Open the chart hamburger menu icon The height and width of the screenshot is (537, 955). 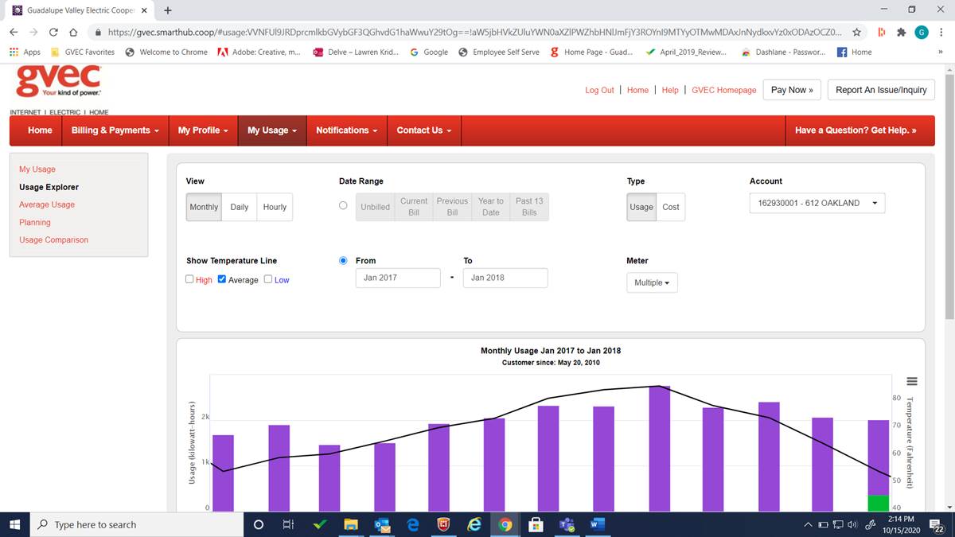coord(912,382)
